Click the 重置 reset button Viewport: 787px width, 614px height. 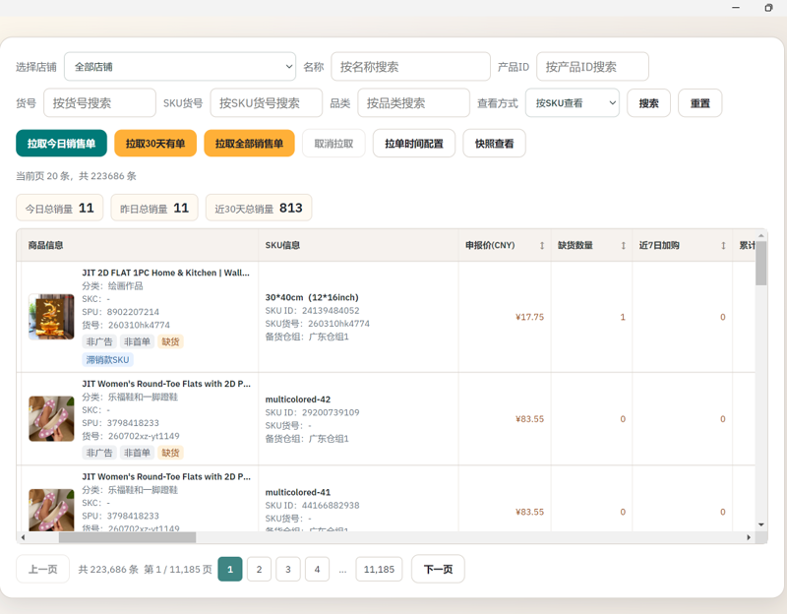[699, 103]
